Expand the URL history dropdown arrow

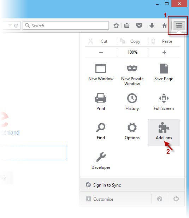10,25
